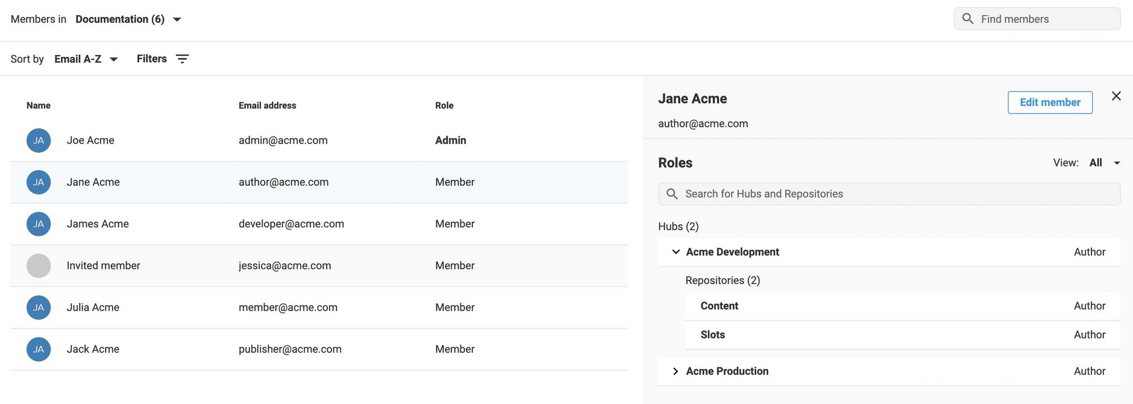The image size is (1133, 404).
Task: Click the search magnifier icon in Find members
Action: click(x=968, y=19)
